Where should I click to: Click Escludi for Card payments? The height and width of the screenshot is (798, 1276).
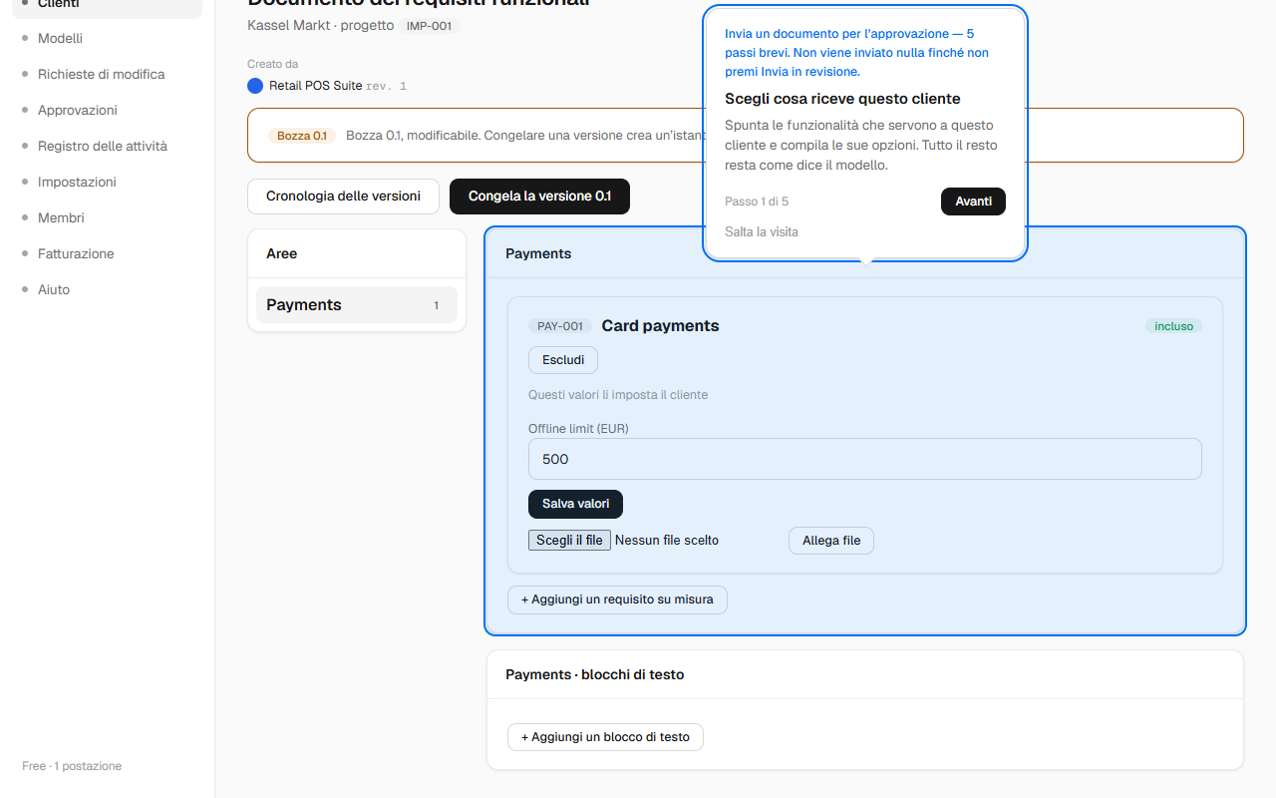point(563,360)
